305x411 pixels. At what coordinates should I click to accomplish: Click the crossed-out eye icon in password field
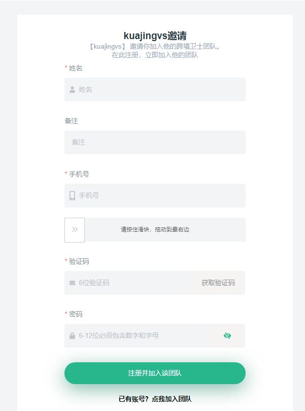(x=227, y=335)
